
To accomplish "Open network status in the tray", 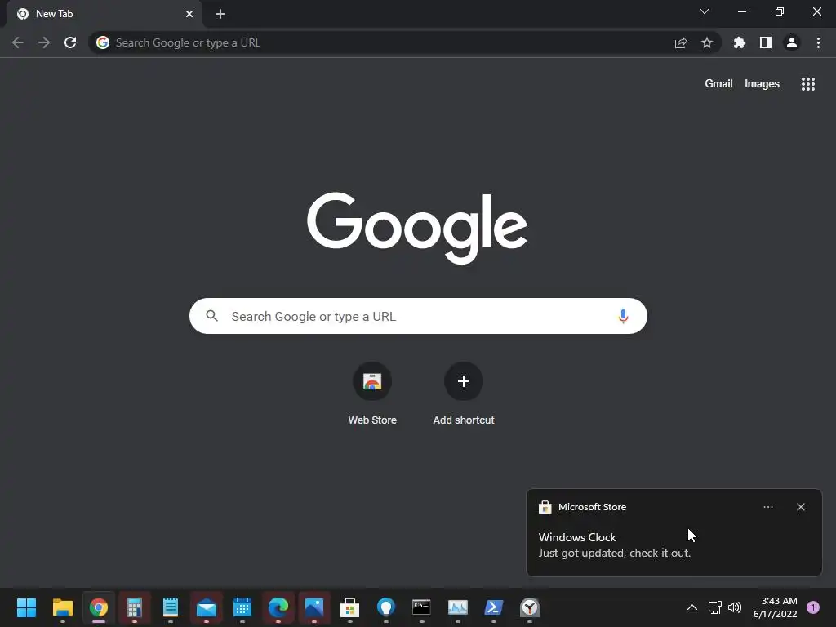I will coord(715,607).
